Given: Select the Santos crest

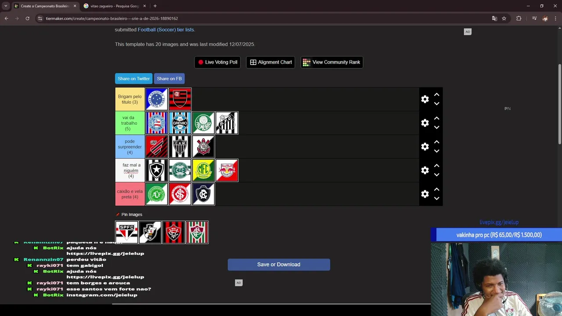Looking at the screenshot, I should [227, 123].
